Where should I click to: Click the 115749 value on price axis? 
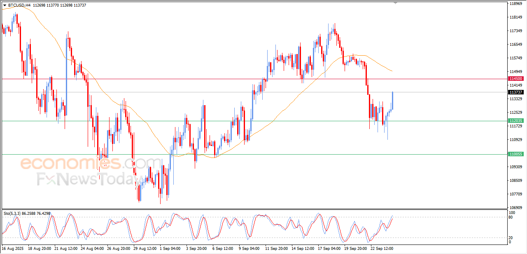click(x=516, y=58)
